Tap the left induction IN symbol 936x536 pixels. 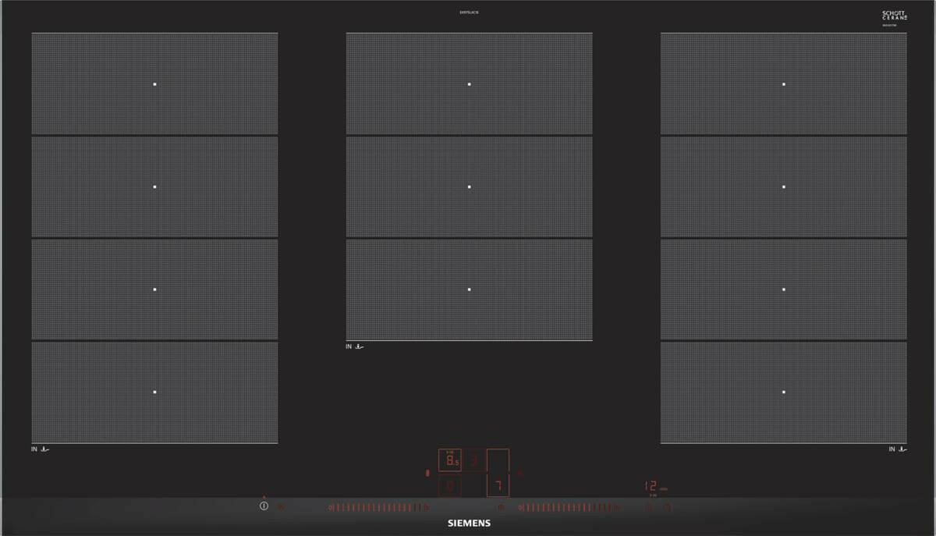pyautogui.click(x=42, y=449)
